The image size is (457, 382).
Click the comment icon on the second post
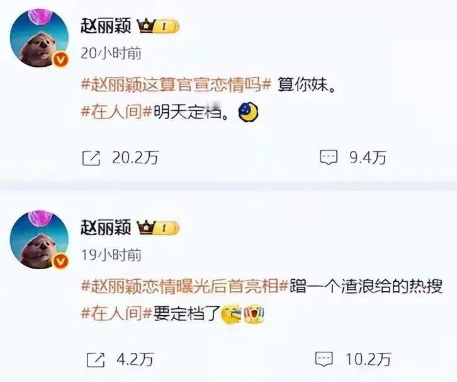tap(324, 359)
